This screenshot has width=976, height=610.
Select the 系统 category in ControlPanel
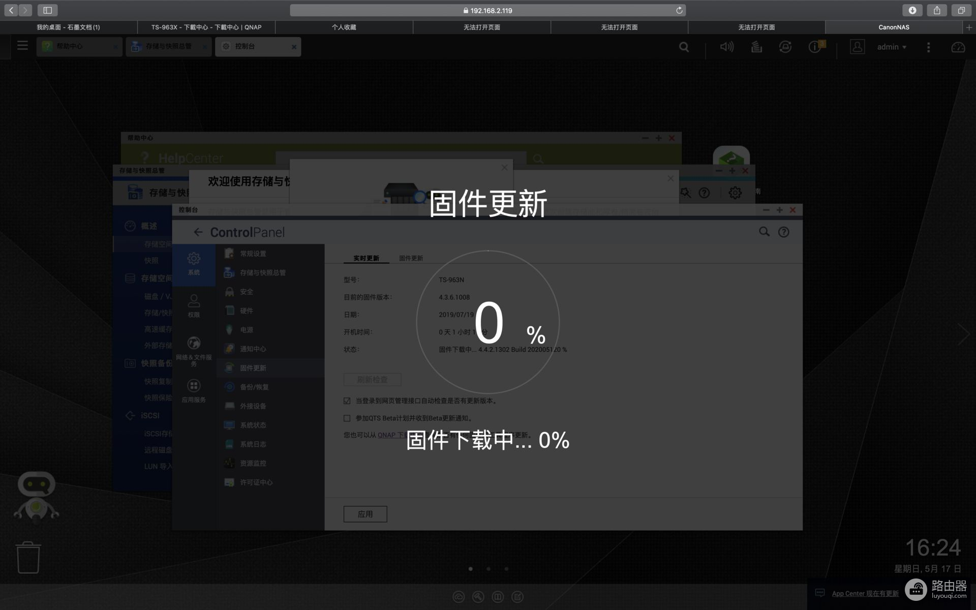[194, 264]
